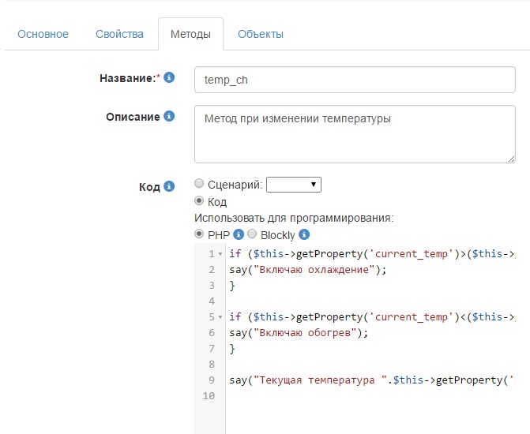Image resolution: width=530 pixels, height=434 pixels.
Task: Switch to the Объекты tab
Action: [260, 34]
